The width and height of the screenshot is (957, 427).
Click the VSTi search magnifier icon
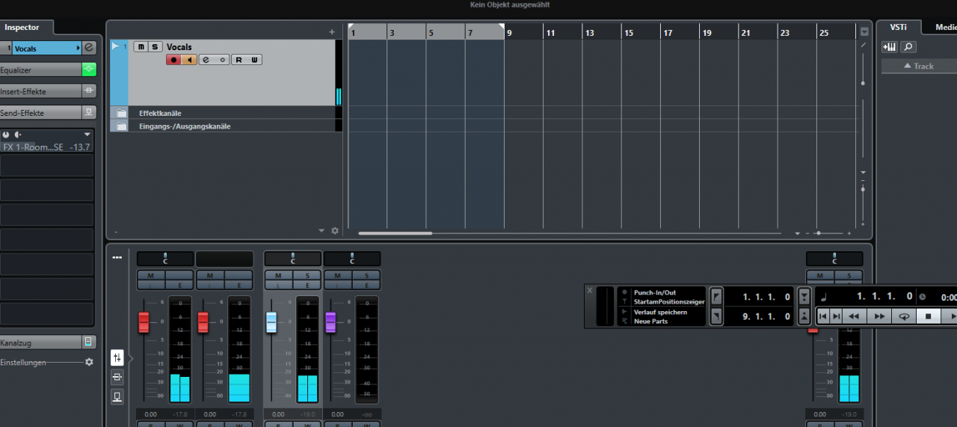click(908, 47)
